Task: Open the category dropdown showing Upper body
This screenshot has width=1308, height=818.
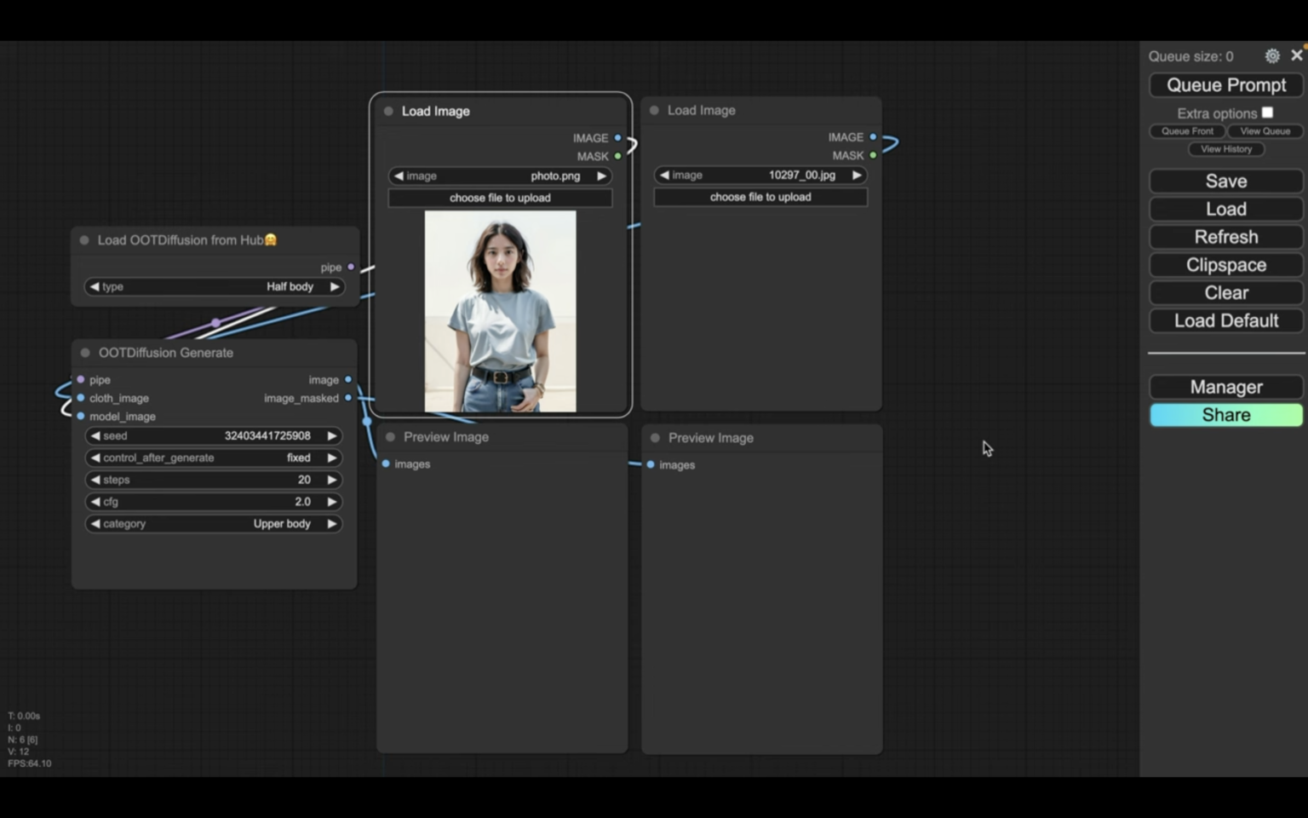Action: (214, 524)
